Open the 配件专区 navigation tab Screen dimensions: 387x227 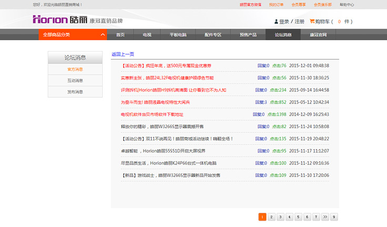(x=213, y=35)
